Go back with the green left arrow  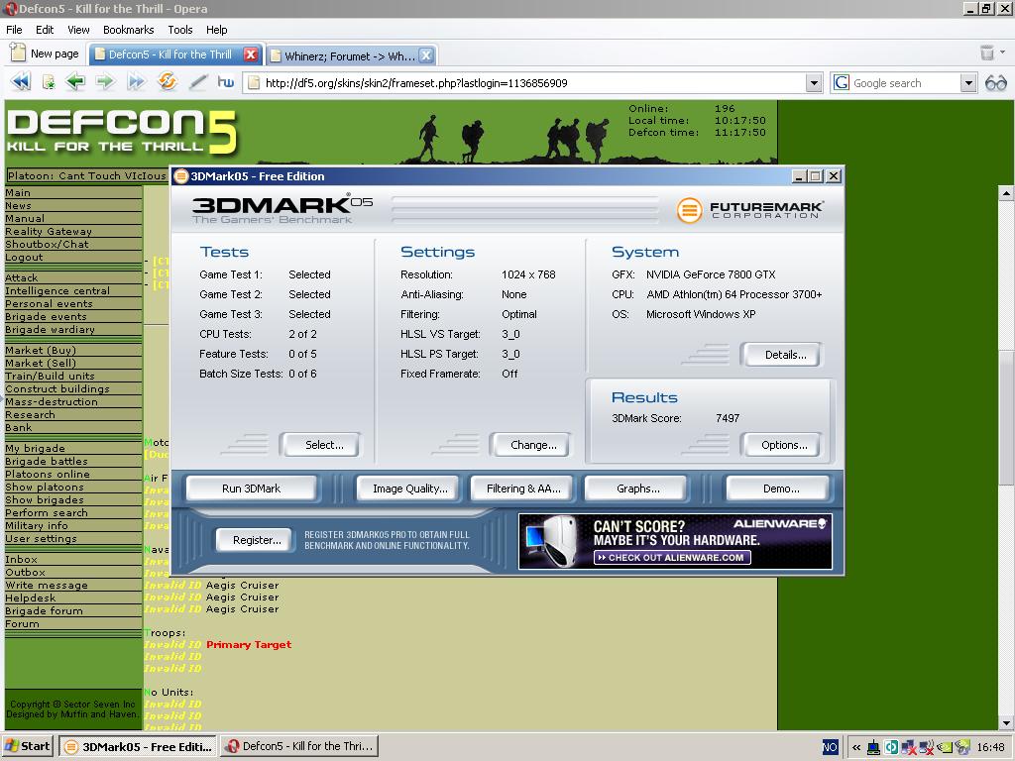coord(75,82)
